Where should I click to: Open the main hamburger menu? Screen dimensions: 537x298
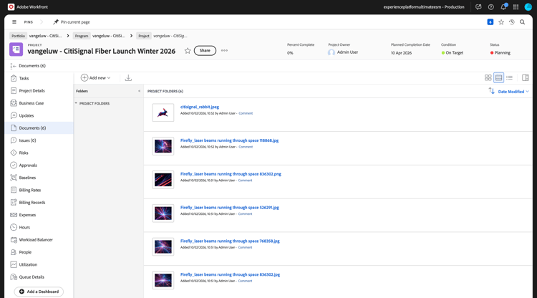pyautogui.click(x=14, y=22)
